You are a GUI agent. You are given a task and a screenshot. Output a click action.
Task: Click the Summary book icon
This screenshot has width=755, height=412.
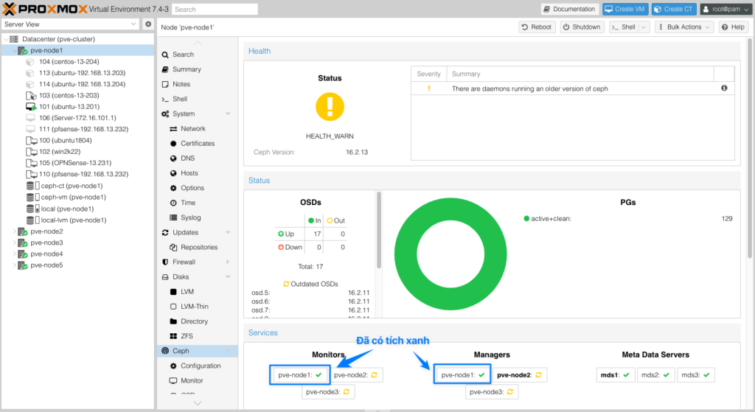pyautogui.click(x=165, y=69)
